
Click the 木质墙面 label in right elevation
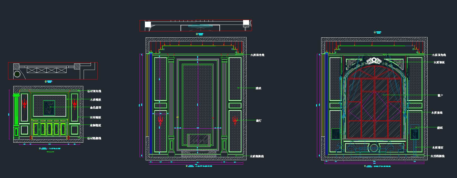[437, 148]
